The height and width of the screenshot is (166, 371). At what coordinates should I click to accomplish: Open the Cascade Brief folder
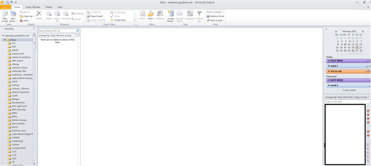coord(18,148)
